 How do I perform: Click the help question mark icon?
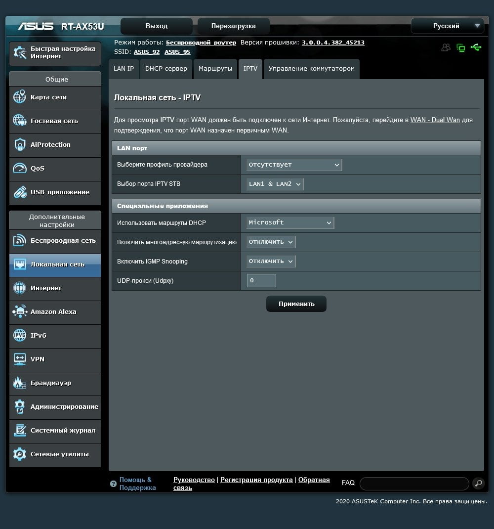click(113, 484)
